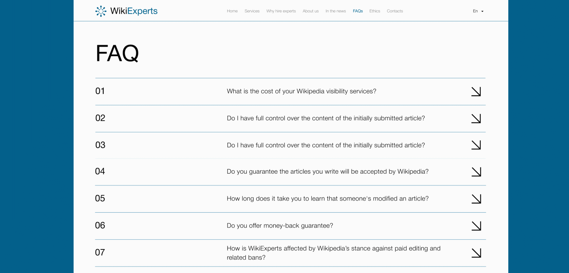Click the Contacts link in the header
Screen dimensions: 569x273
point(395,11)
